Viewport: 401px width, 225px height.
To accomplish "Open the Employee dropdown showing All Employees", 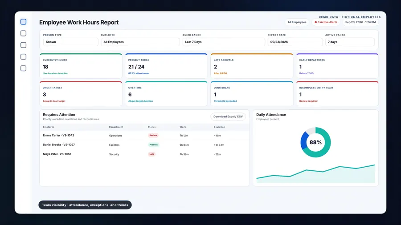I will click(140, 42).
